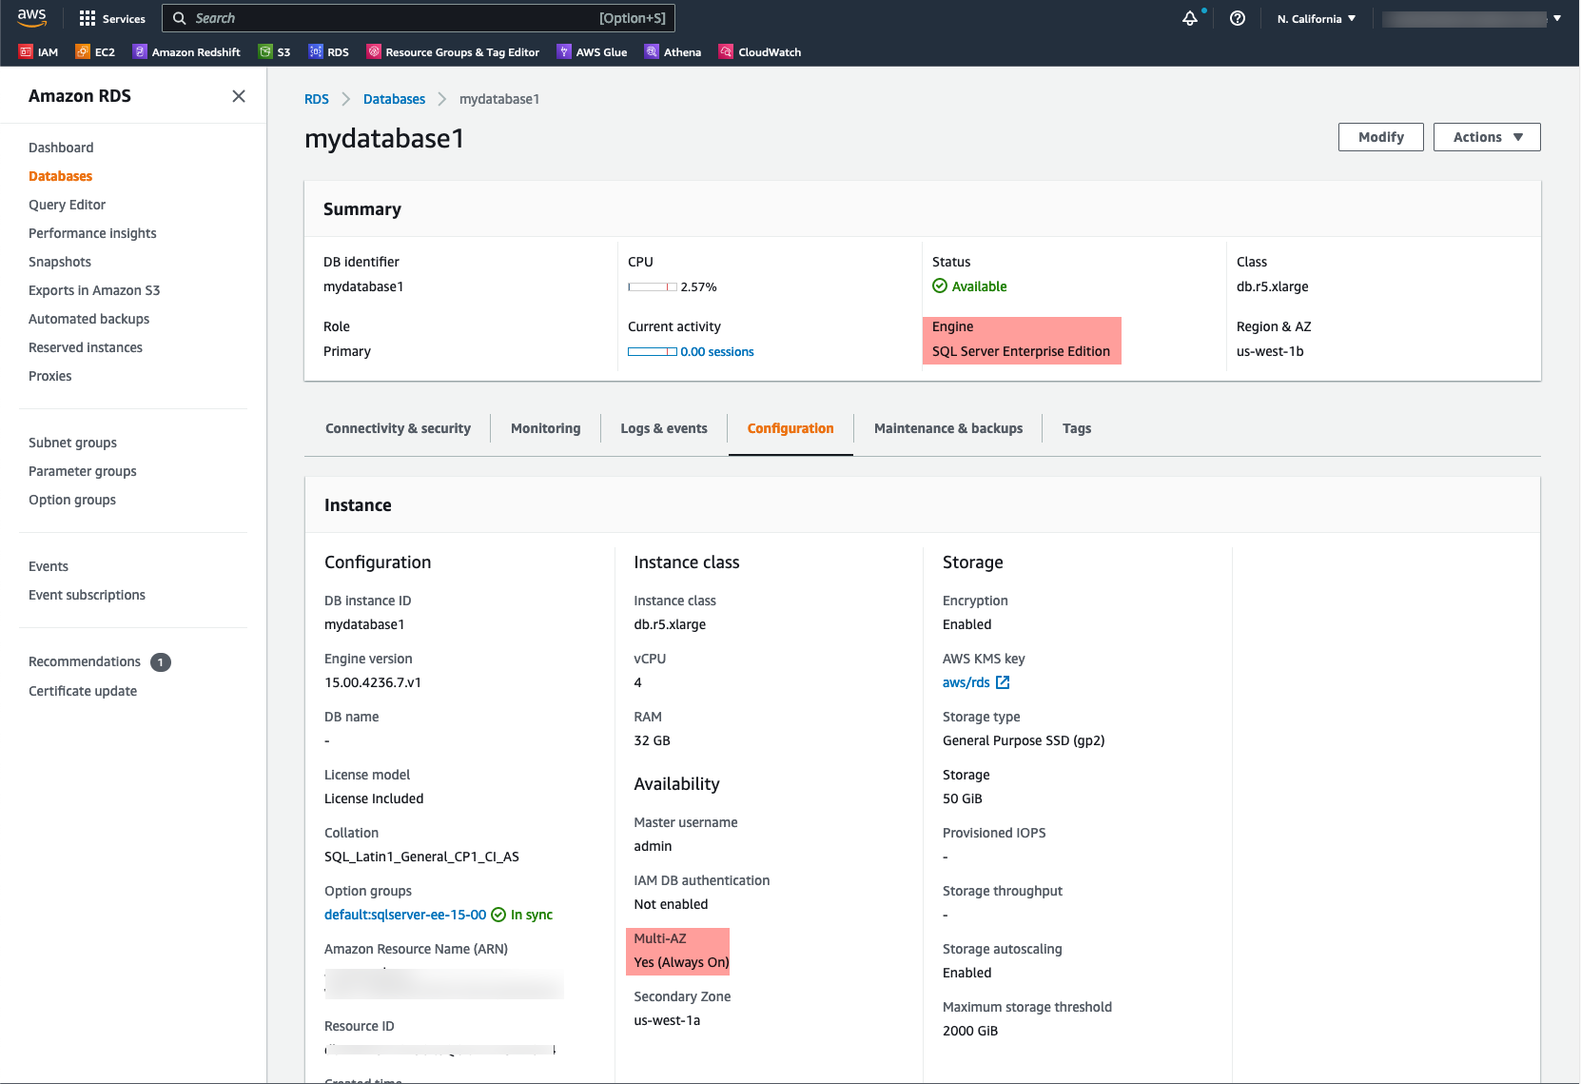Image resolution: width=1581 pixels, height=1084 pixels.
Task: Open the notifications bell
Action: (x=1190, y=18)
